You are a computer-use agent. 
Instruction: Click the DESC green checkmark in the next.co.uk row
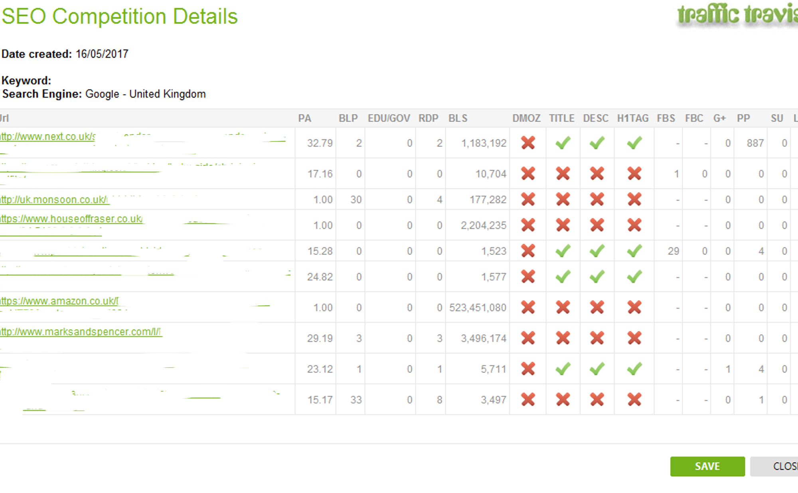tap(597, 143)
